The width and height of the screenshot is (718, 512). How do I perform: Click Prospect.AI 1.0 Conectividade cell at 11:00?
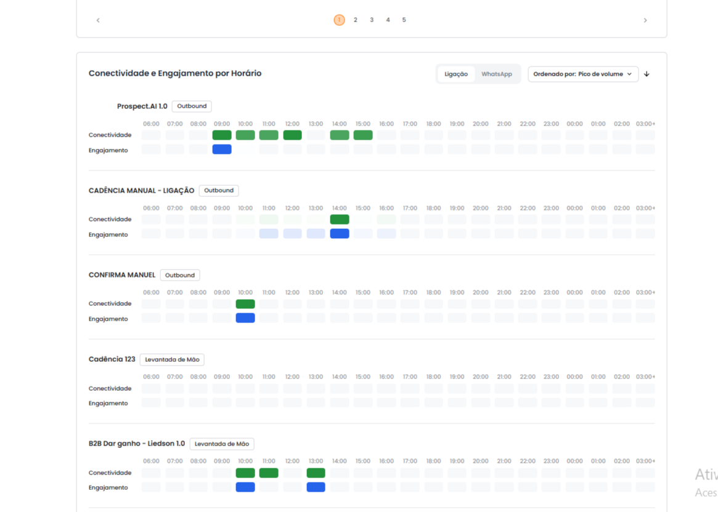(269, 135)
